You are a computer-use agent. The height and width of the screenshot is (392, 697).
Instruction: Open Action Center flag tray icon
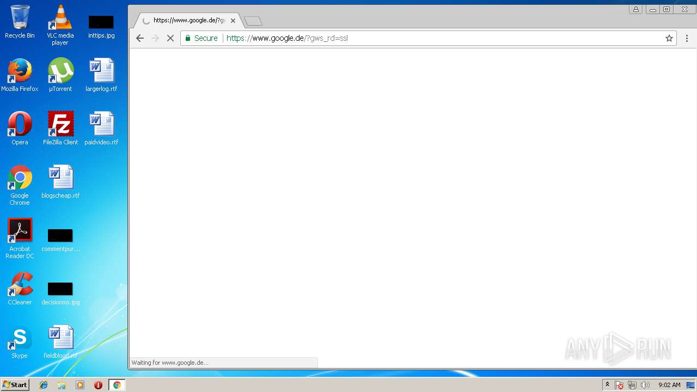[619, 385]
